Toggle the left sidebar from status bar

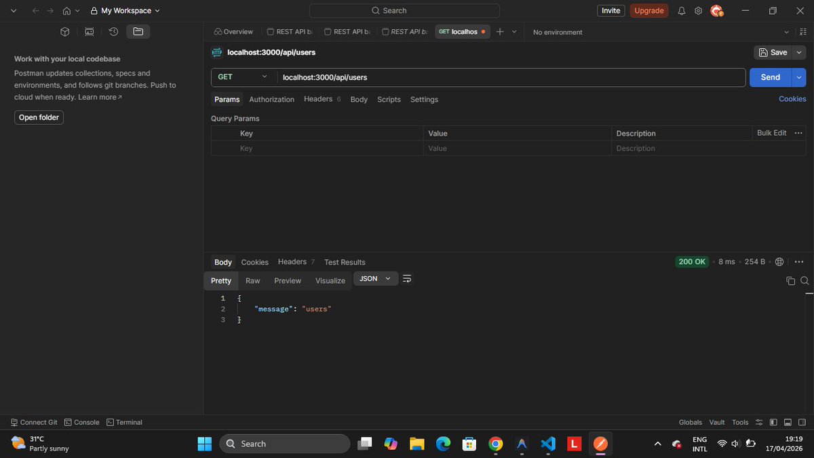coord(773,422)
